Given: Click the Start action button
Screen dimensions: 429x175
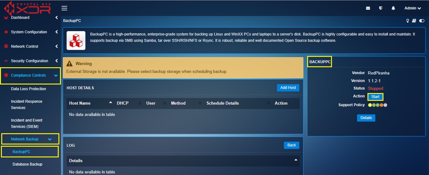Looking at the screenshot, I should (x=375, y=97).
